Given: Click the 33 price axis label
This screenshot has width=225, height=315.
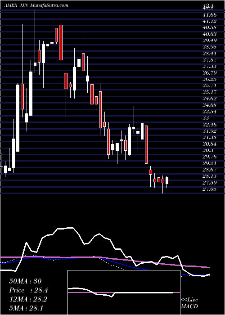Looking at the screenshot, I should [206, 118].
